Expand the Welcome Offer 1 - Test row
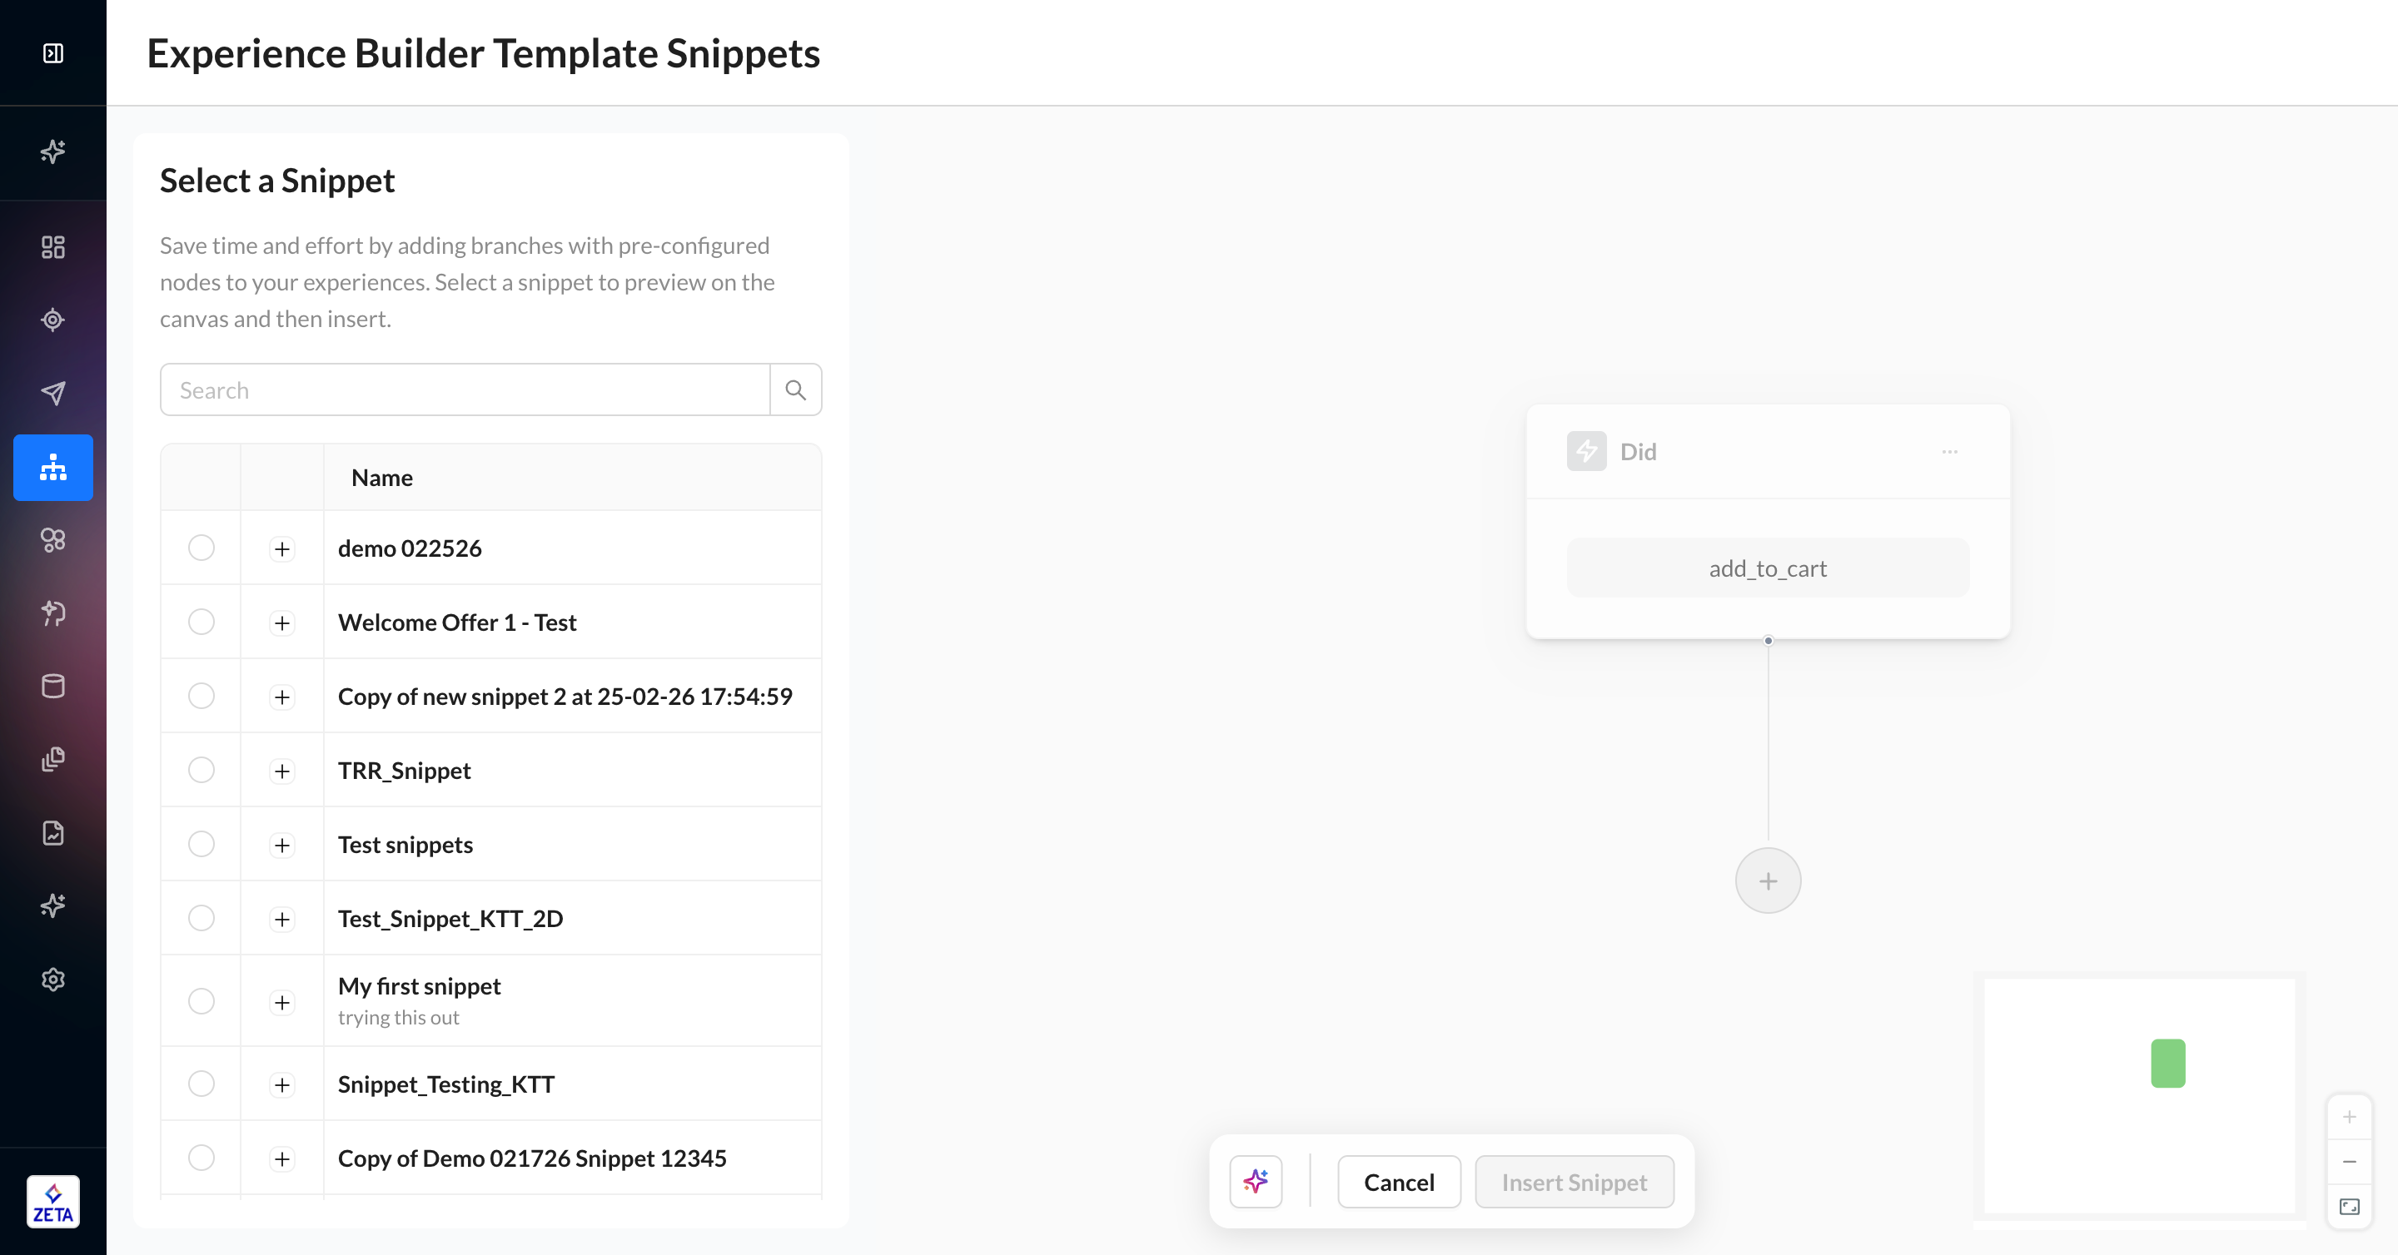 pos(282,623)
